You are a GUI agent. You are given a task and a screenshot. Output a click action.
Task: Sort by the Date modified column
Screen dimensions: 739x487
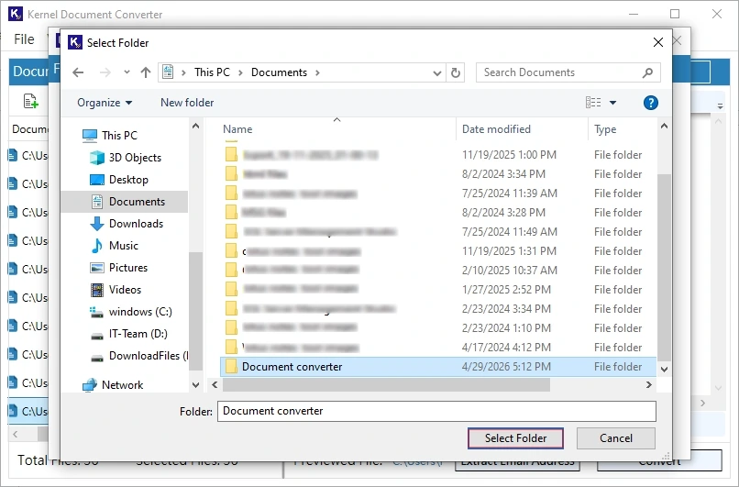point(496,129)
